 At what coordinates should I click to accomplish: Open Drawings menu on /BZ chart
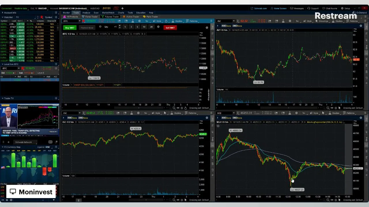coord(321,21)
